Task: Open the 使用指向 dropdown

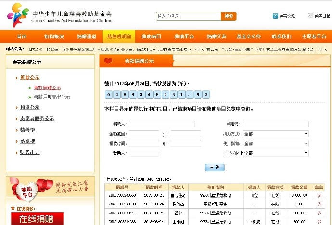Action: pyautogui.click(x=276, y=144)
